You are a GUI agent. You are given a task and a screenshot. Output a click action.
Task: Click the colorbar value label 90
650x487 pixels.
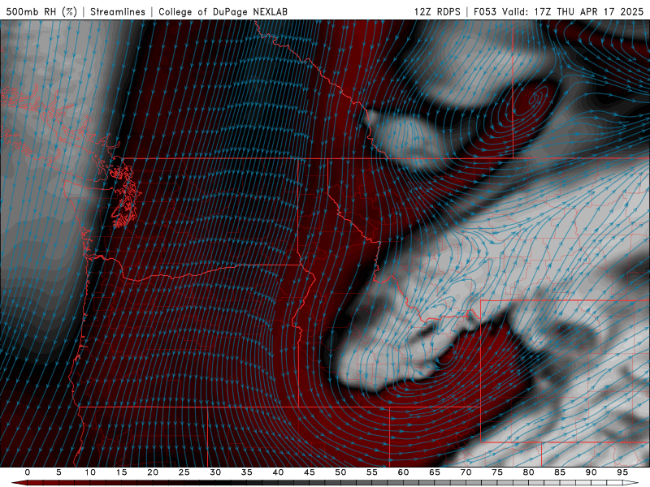tap(591, 472)
